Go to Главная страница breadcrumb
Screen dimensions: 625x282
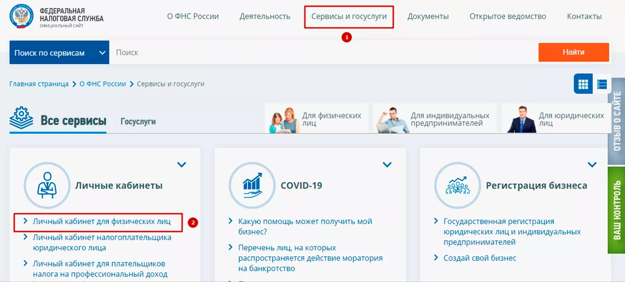point(39,84)
